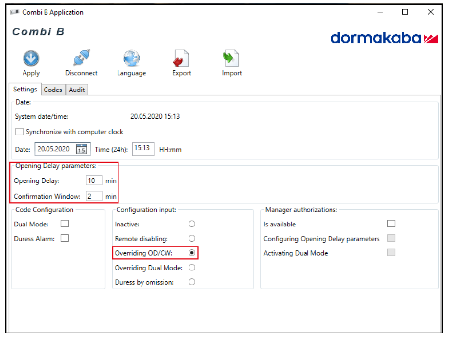Image resolution: width=449 pixels, height=337 pixels.
Task: Select Remote disabling configuration input
Action: click(192, 239)
